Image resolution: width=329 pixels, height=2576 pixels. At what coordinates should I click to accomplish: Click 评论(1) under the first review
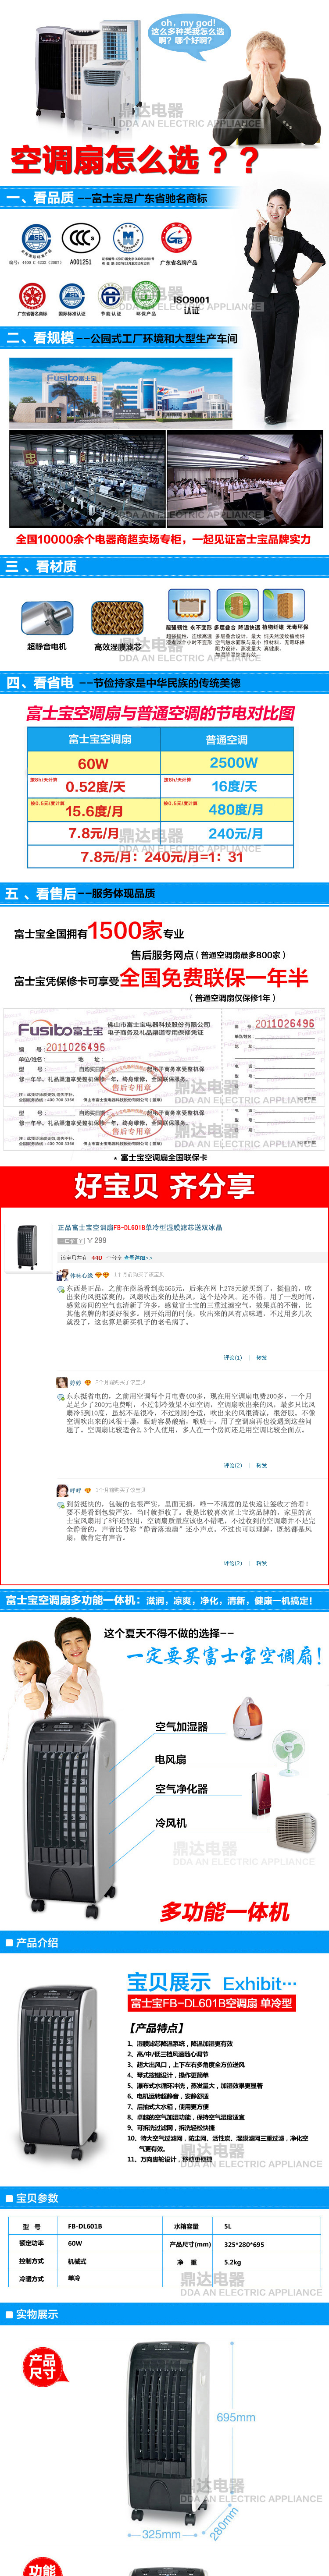[x=232, y=1357]
